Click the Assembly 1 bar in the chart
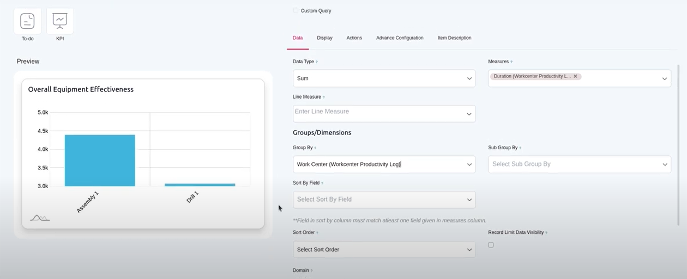687x279 pixels. (100, 160)
